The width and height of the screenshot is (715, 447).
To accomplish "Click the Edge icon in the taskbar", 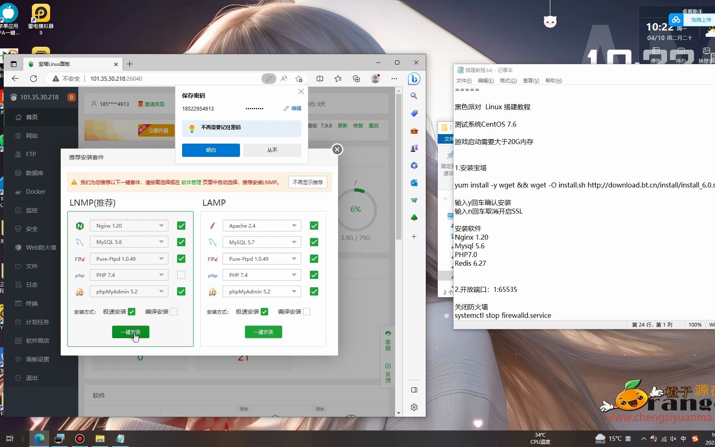I will point(39,439).
